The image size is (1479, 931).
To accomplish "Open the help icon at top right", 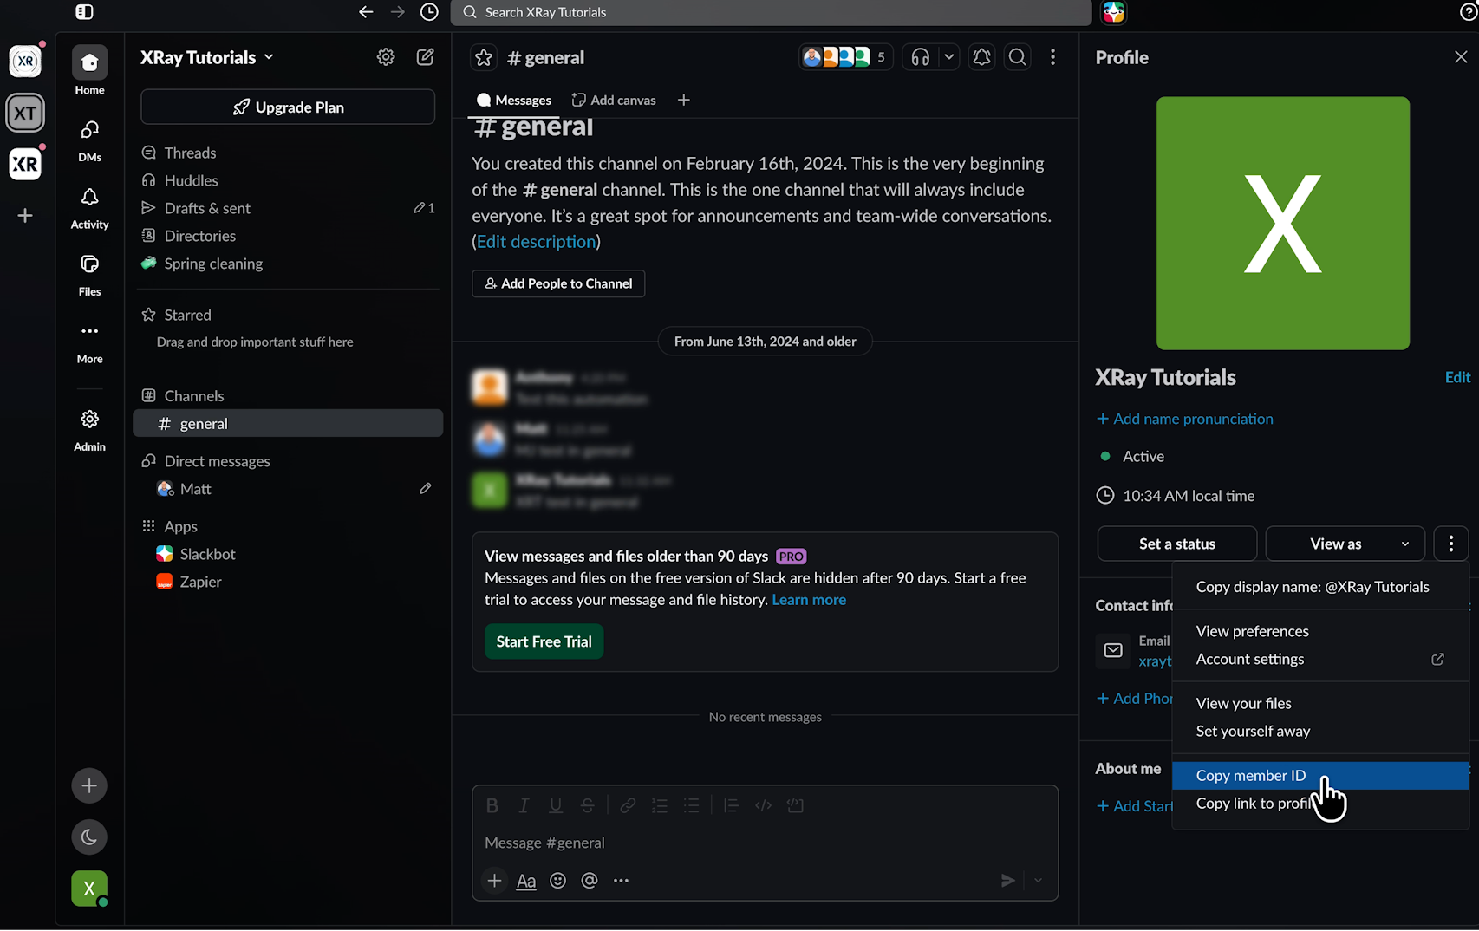I will pos(1469,12).
